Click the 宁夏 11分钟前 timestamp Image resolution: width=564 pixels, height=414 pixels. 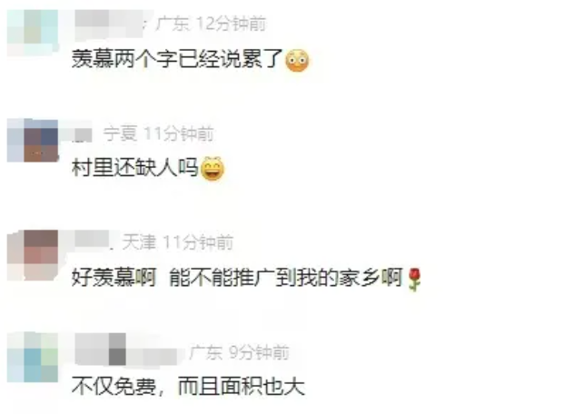(x=159, y=133)
